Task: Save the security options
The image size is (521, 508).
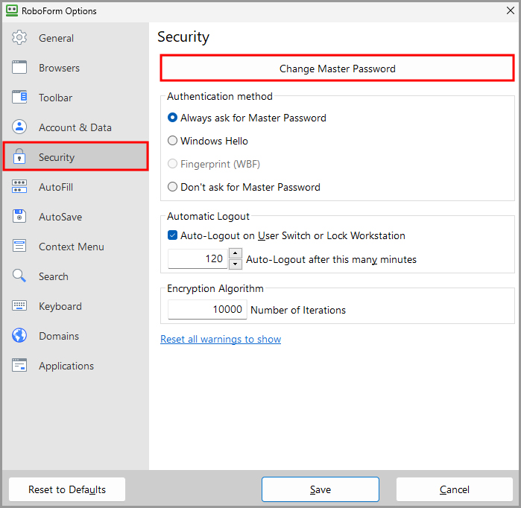Action: tap(321, 489)
